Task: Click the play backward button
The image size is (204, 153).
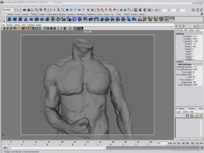Action: click(x=183, y=143)
